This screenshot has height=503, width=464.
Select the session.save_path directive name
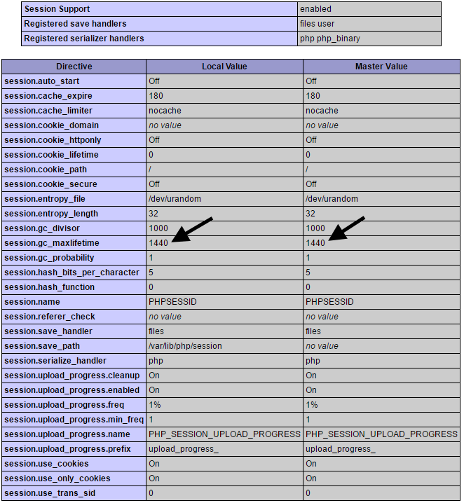pos(42,347)
